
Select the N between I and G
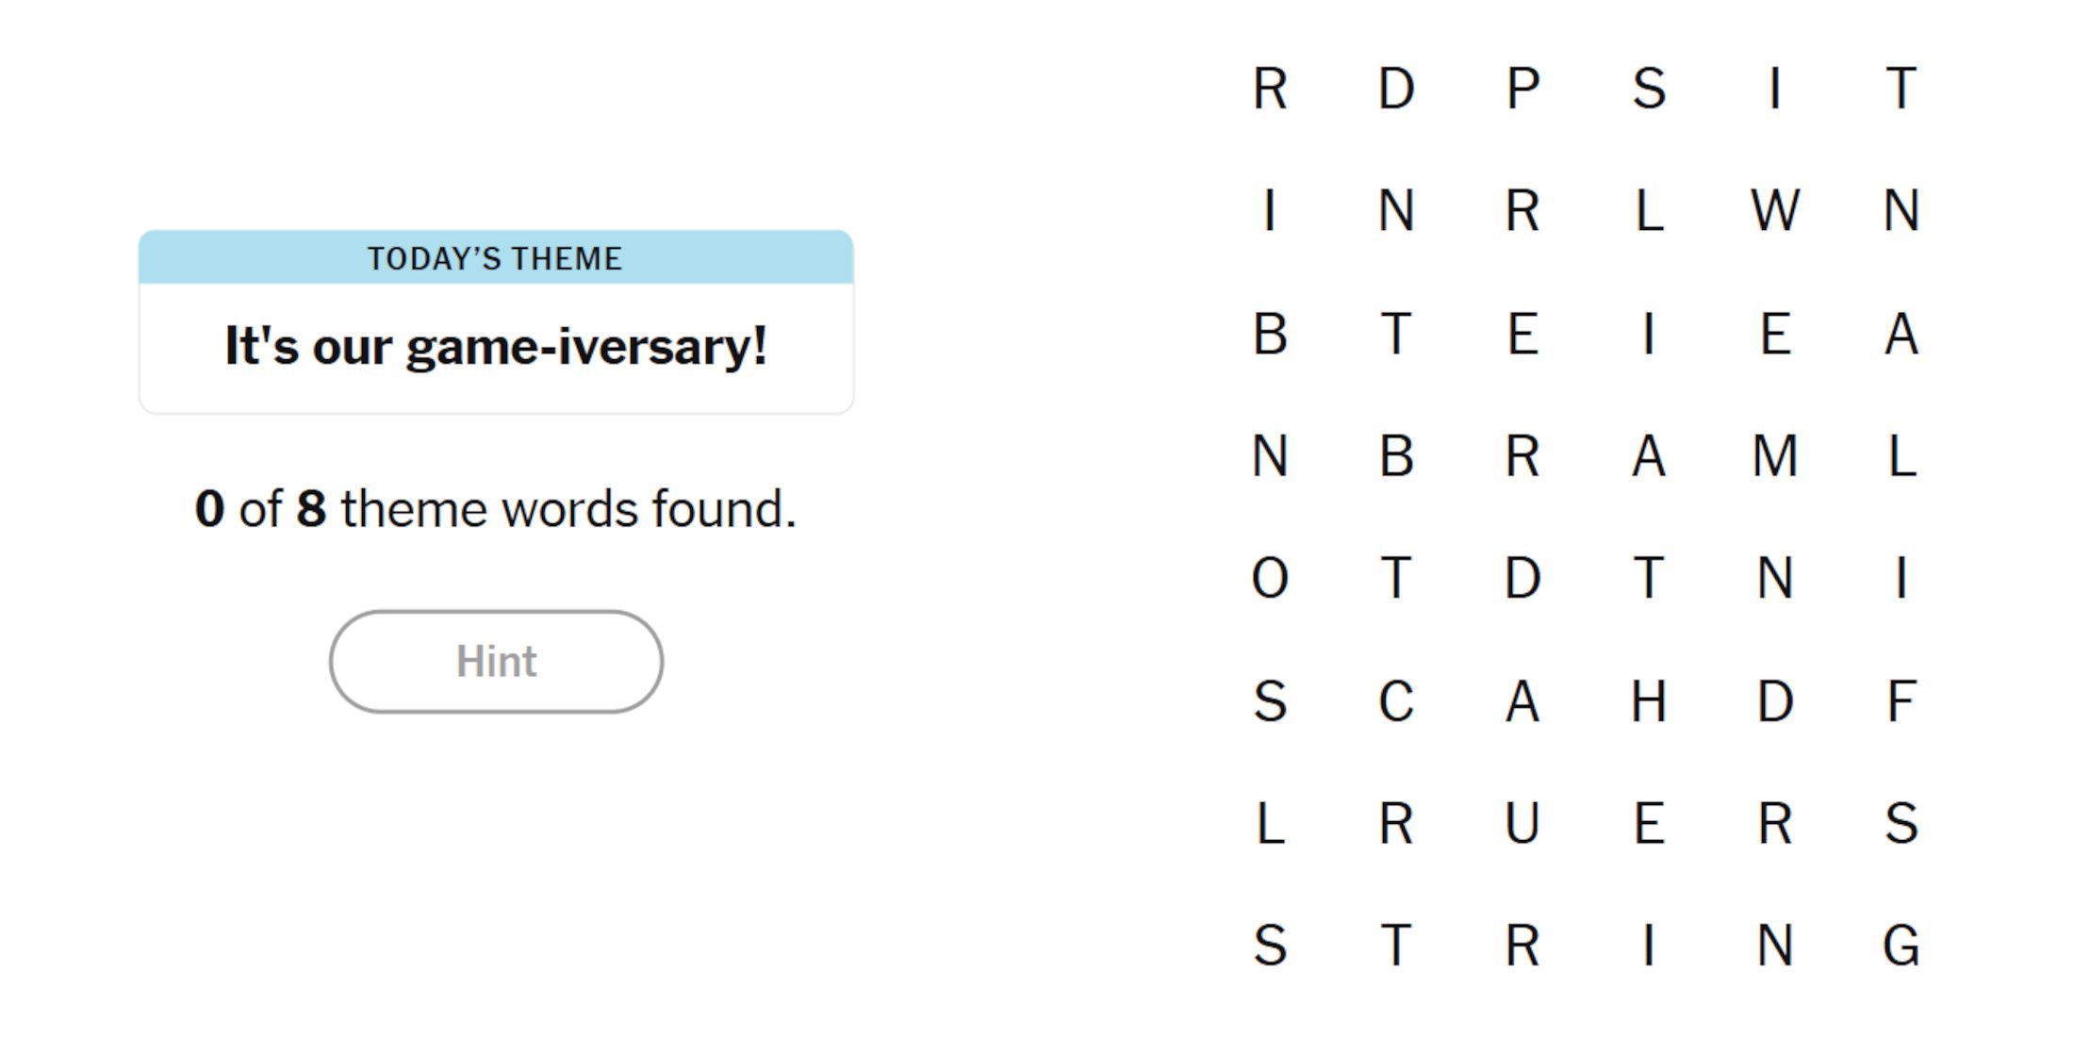[1775, 946]
